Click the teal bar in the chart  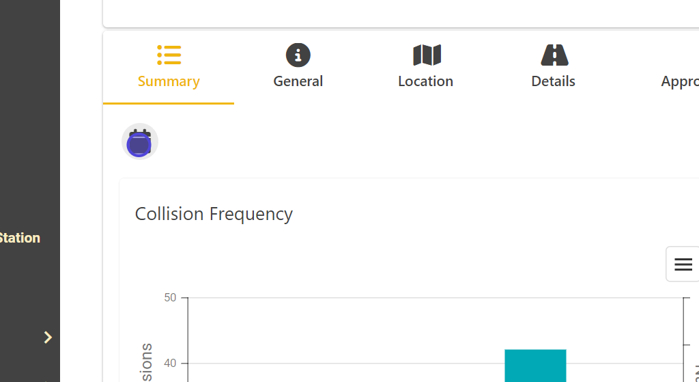[x=535, y=366]
